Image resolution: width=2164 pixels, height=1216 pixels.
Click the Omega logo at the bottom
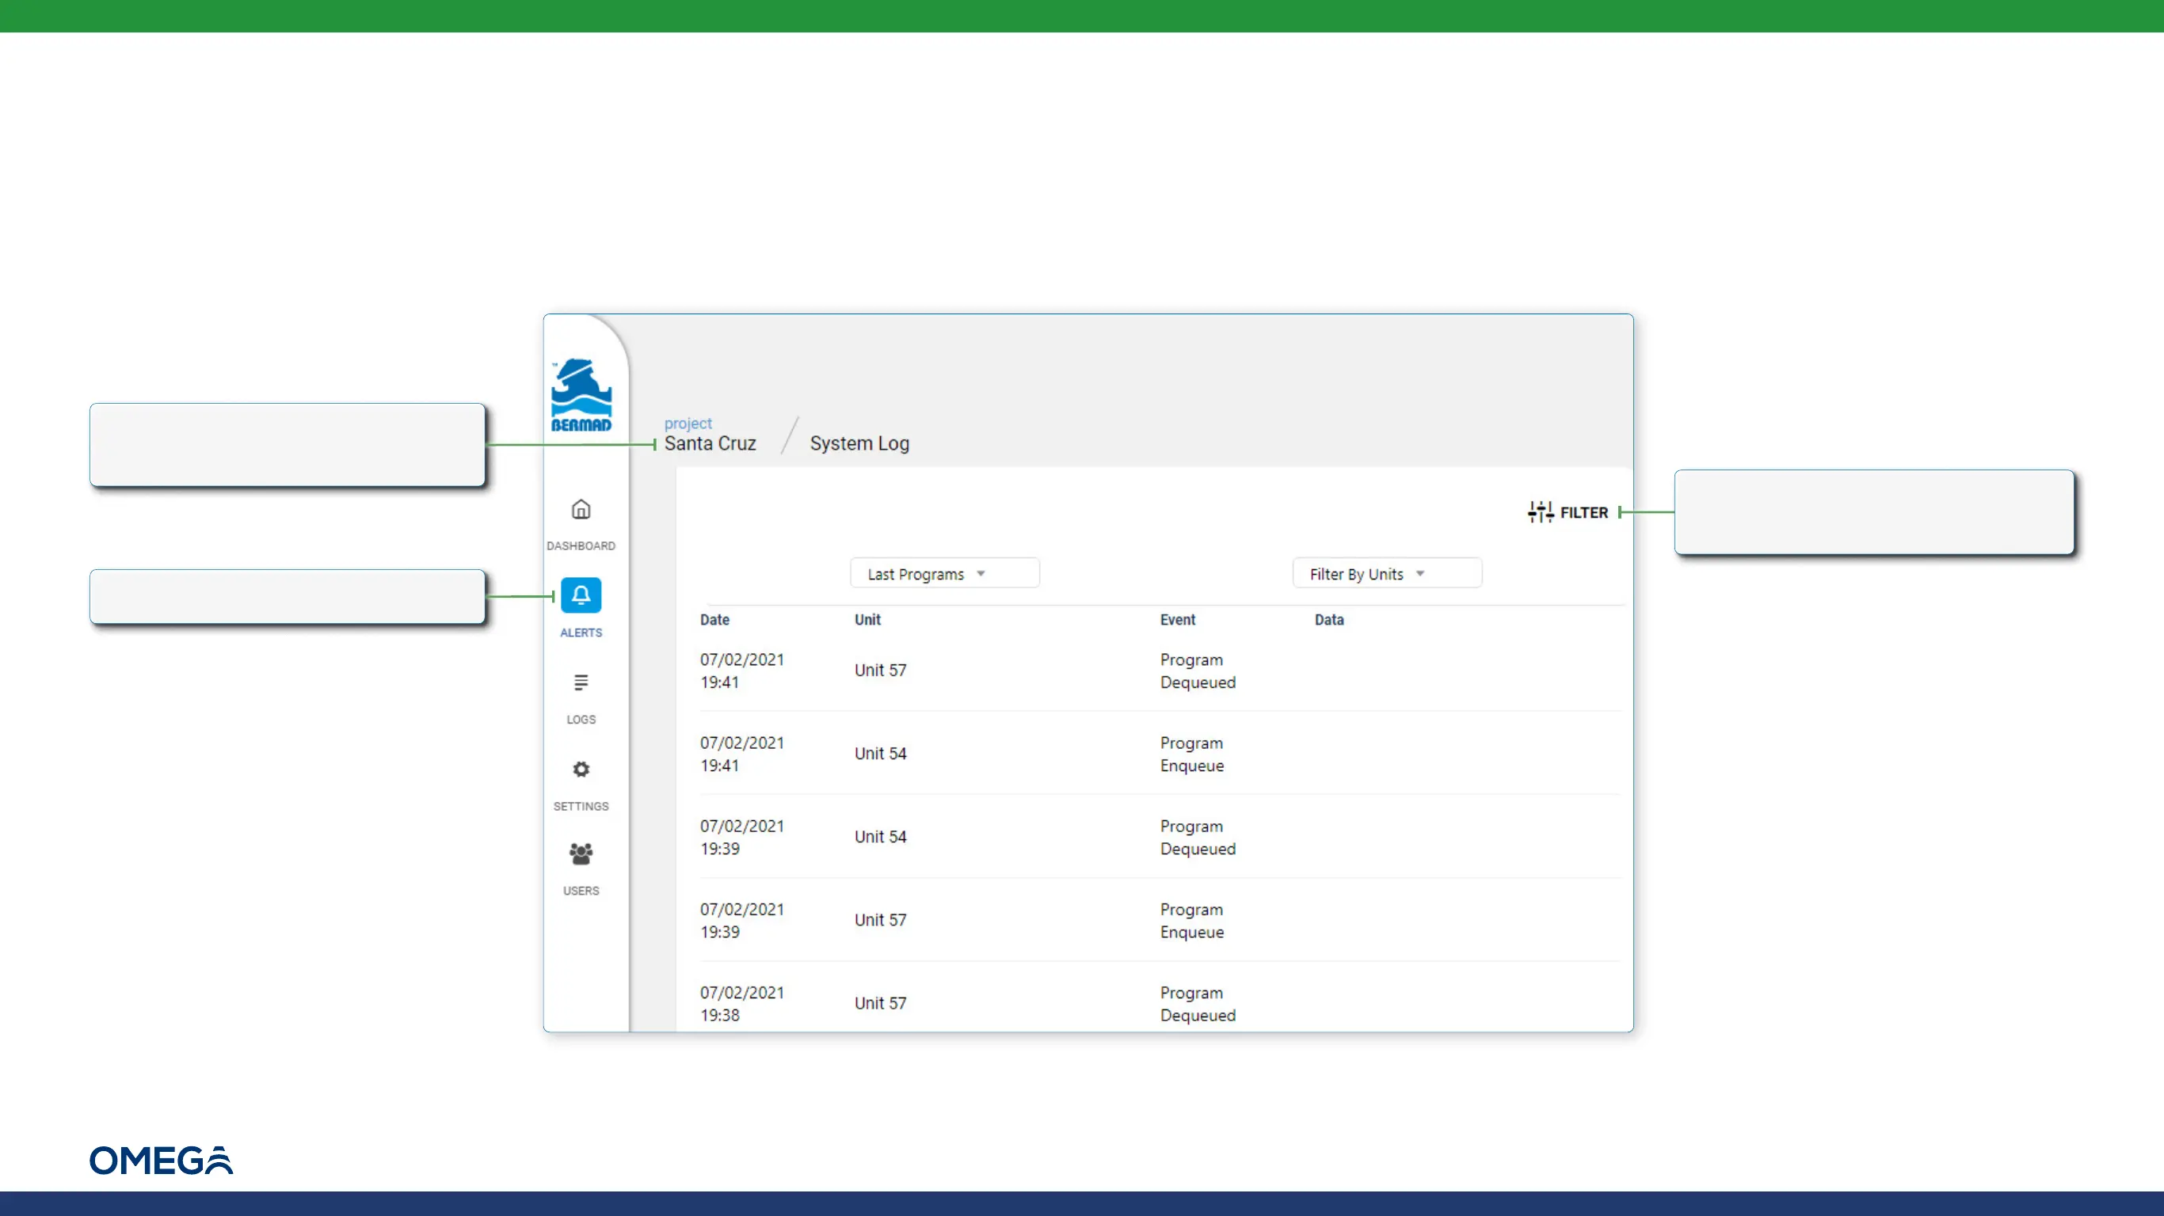[x=162, y=1160]
